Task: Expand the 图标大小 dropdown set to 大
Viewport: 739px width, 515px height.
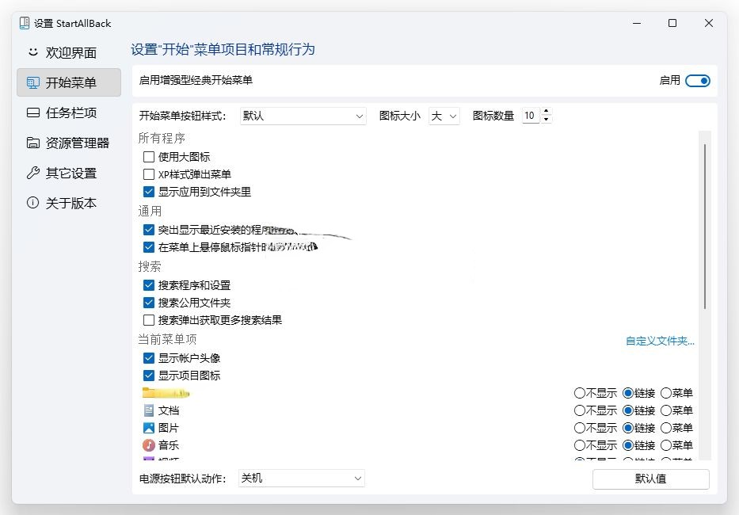Action: (444, 116)
